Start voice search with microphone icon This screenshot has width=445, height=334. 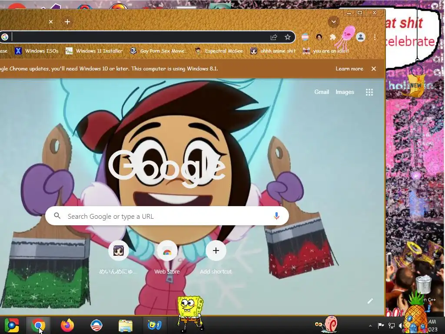[276, 216]
